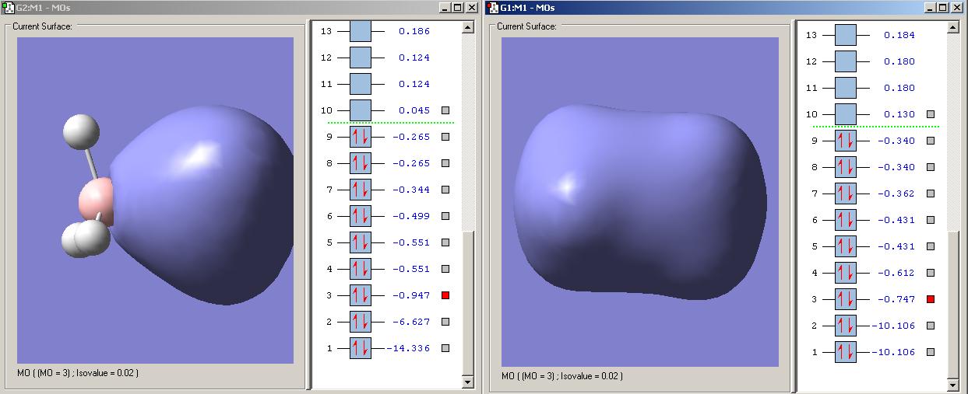Toggle surface marker for -6.627 orbital in G2:M1
The height and width of the screenshot is (394, 968).
(445, 322)
